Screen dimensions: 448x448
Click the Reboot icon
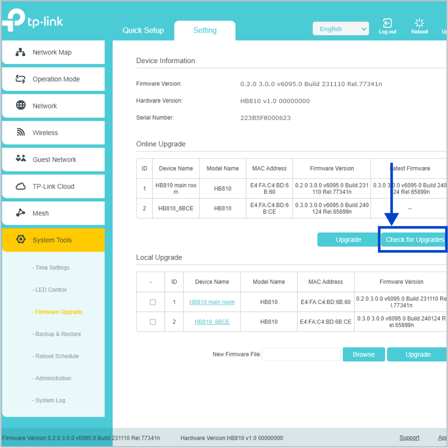(419, 23)
